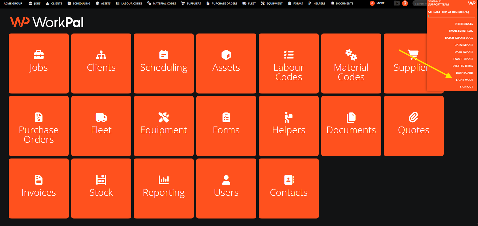This screenshot has width=478, height=226.
Task: Open the Reporting tile
Action: tap(164, 188)
